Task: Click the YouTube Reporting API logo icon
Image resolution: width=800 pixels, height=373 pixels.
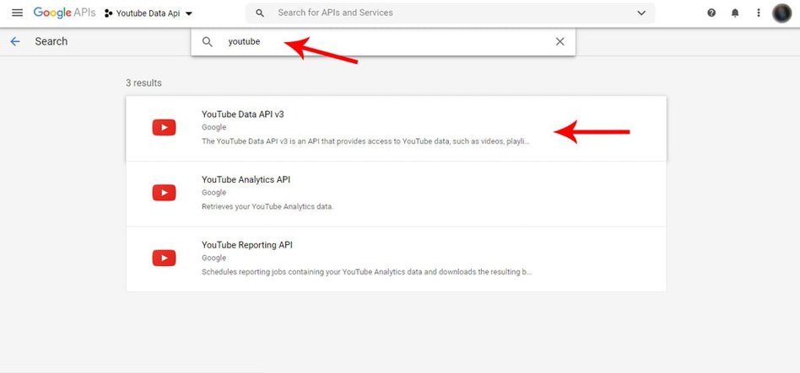Action: point(164,258)
